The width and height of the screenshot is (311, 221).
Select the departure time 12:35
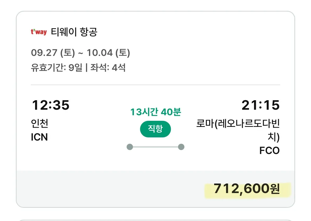pos(51,105)
